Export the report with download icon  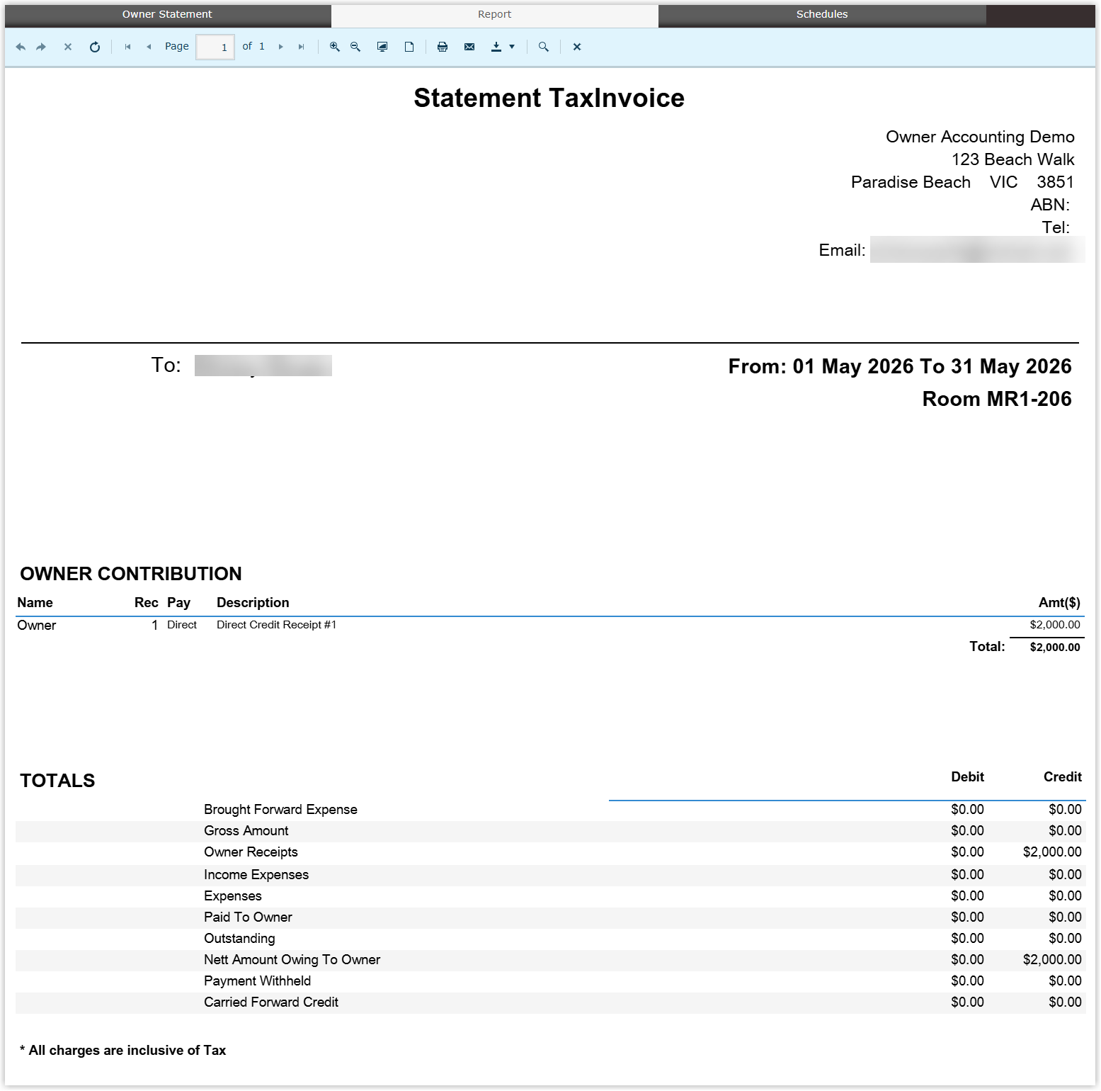click(496, 47)
